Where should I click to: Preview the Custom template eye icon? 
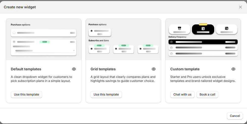233,69
